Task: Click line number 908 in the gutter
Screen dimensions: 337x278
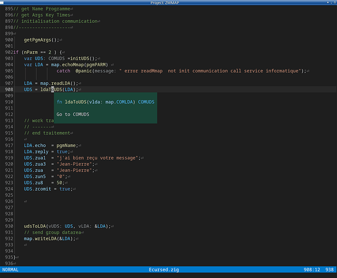Action: 9,90
